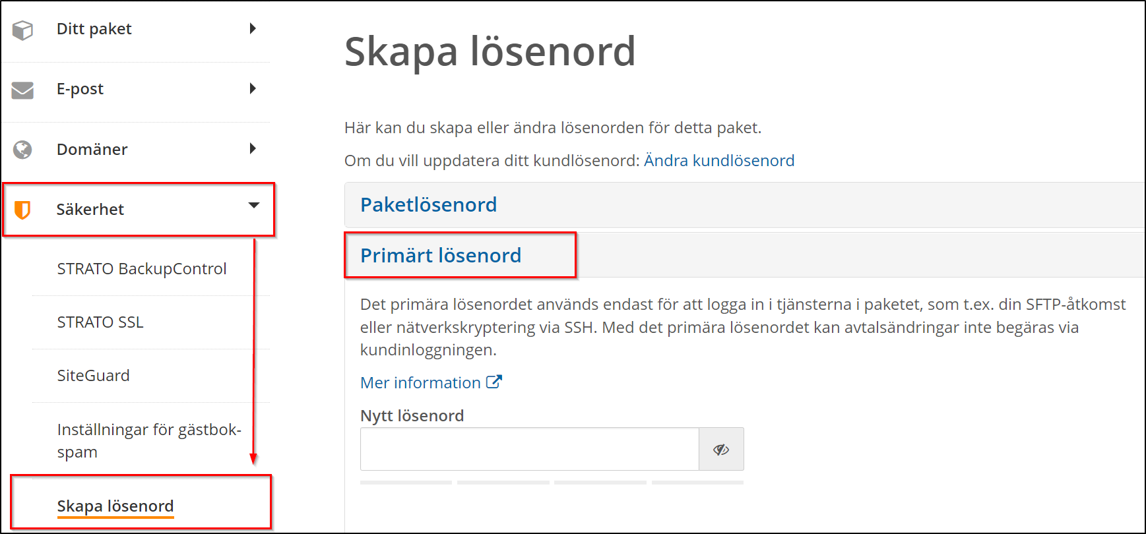Open STRATO BackupControl

(x=141, y=268)
